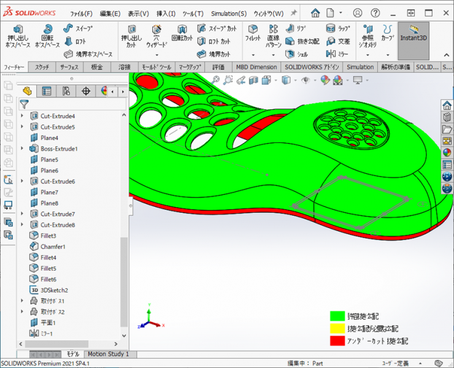Open the PropertyManager tab icon
454x368 pixels.
[x=47, y=91]
